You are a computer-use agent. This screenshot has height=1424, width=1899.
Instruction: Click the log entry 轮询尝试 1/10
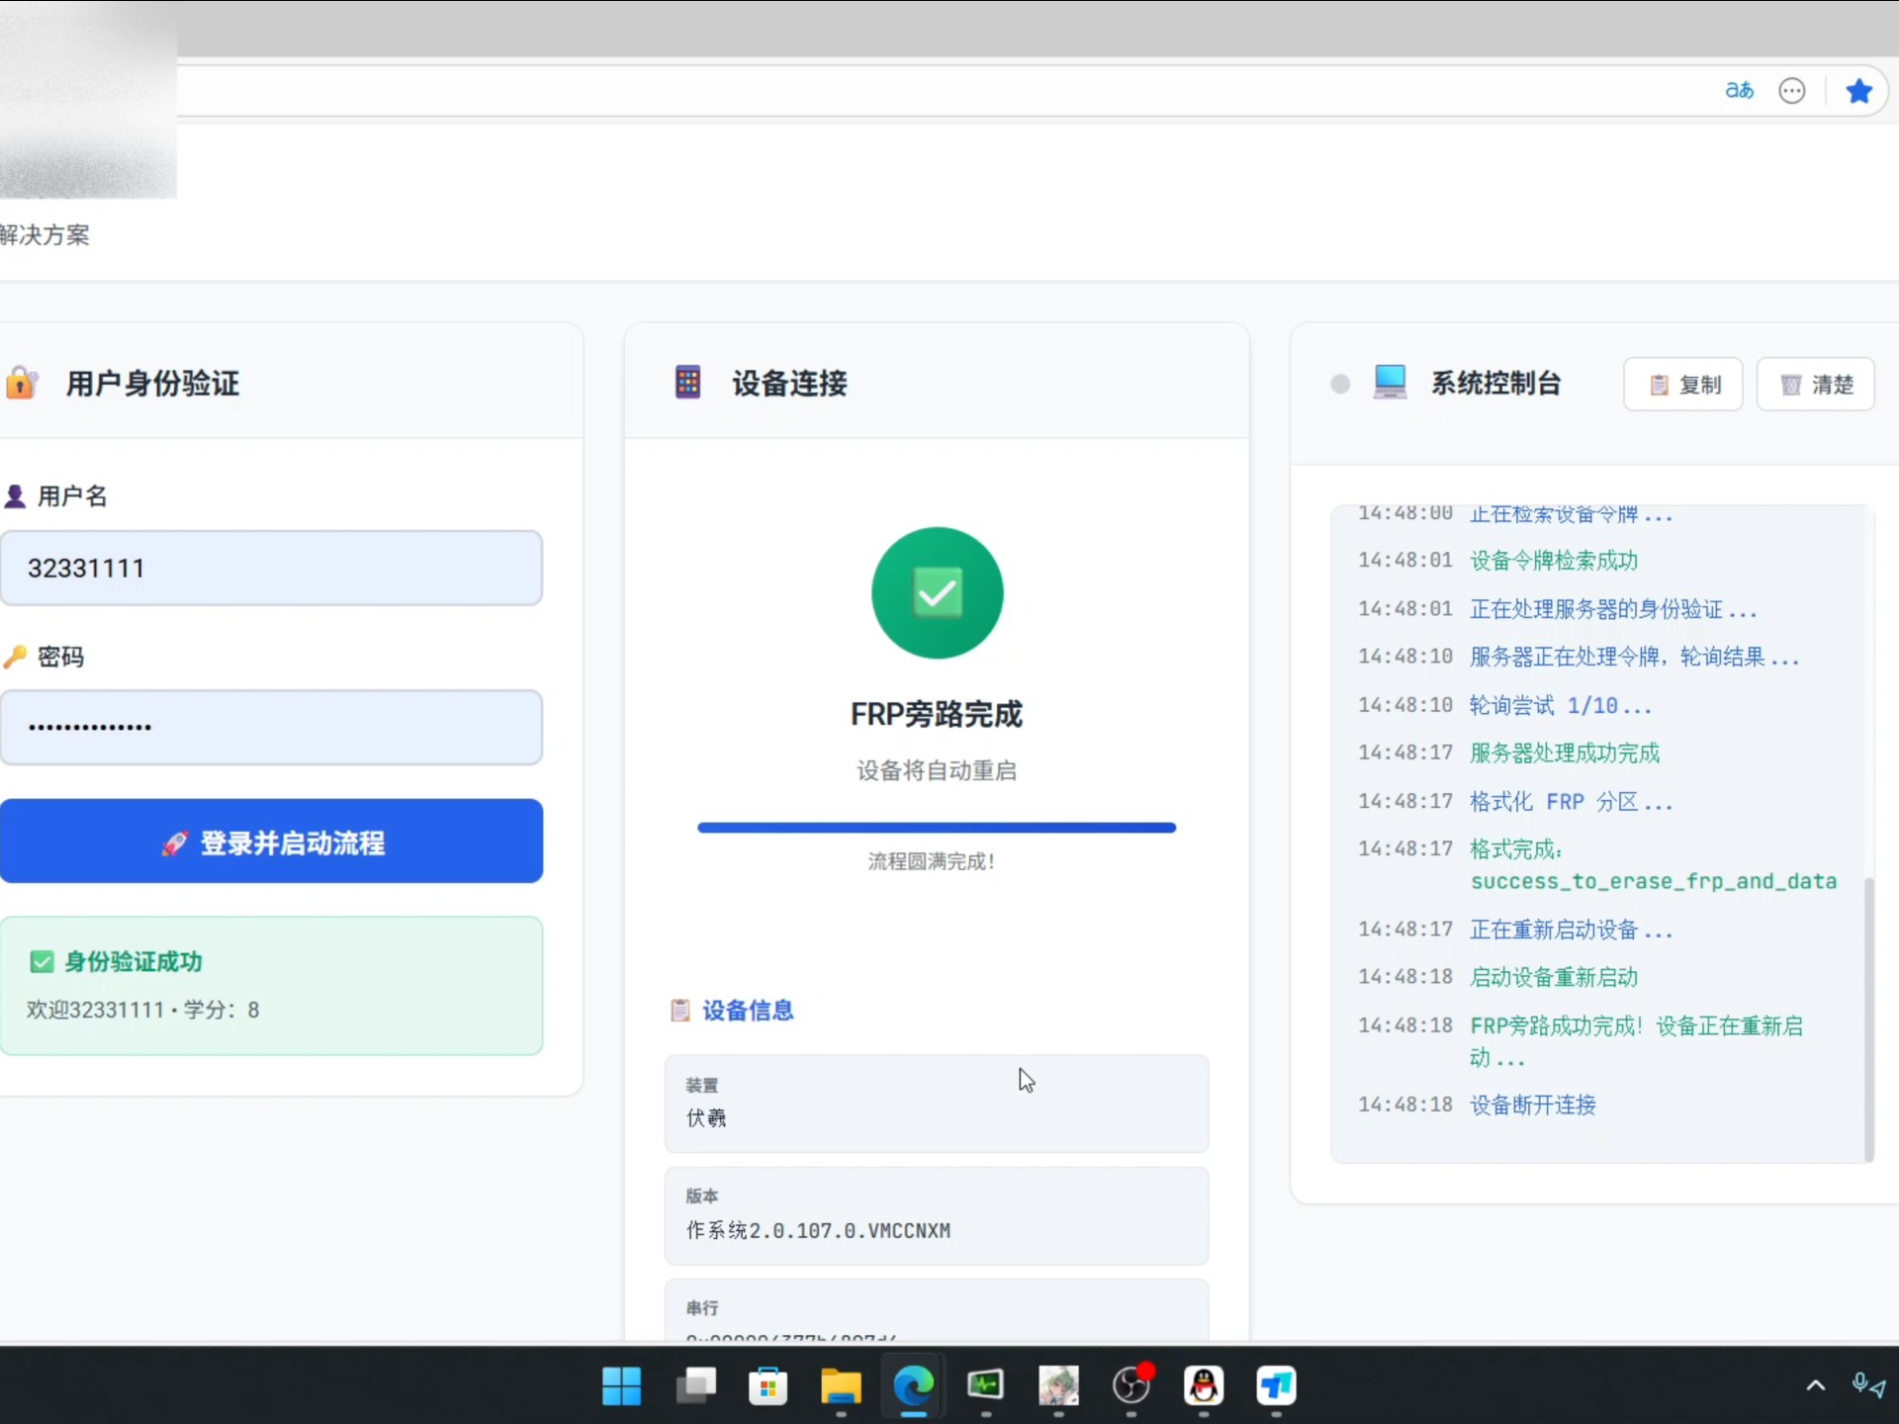click(x=1560, y=705)
